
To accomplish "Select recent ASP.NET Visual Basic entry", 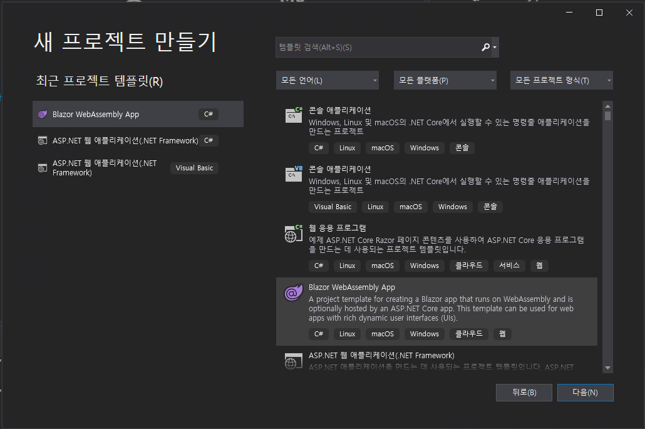I will [x=138, y=168].
